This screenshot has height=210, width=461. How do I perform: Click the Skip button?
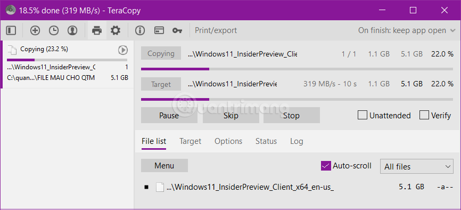tap(231, 115)
